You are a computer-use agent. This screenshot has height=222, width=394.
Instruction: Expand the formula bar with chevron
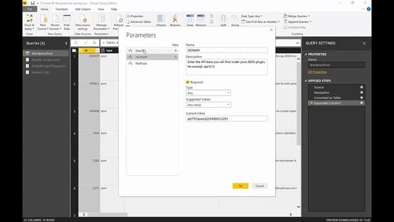[x=297, y=43]
